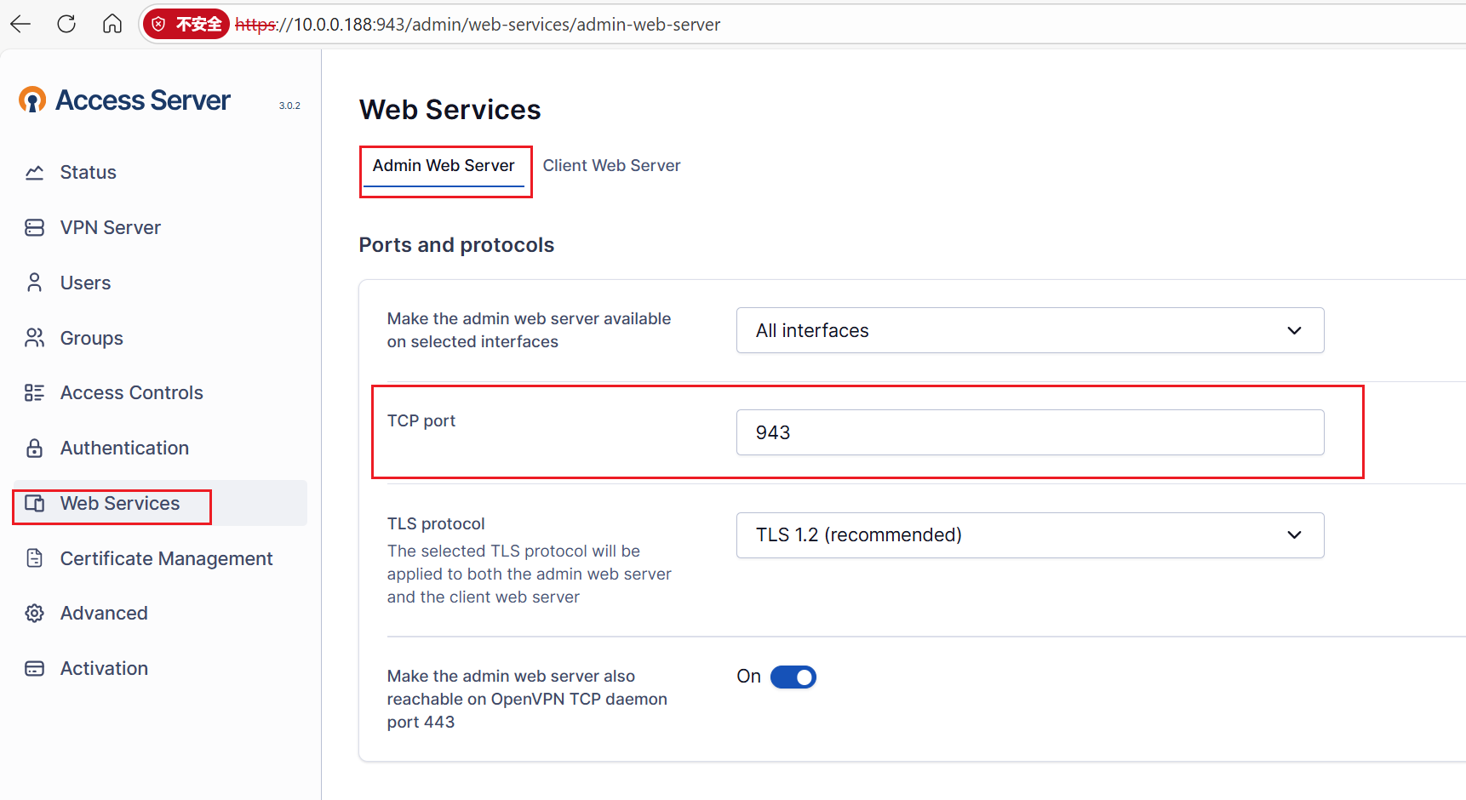1466x800 pixels.
Task: Toggle off admin web server on port 443
Action: [x=793, y=677]
